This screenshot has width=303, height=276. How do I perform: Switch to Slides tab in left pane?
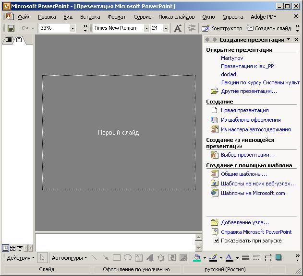19,40
